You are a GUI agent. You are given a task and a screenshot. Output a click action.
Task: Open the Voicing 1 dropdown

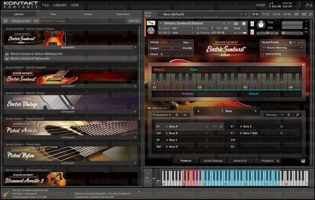(274, 115)
